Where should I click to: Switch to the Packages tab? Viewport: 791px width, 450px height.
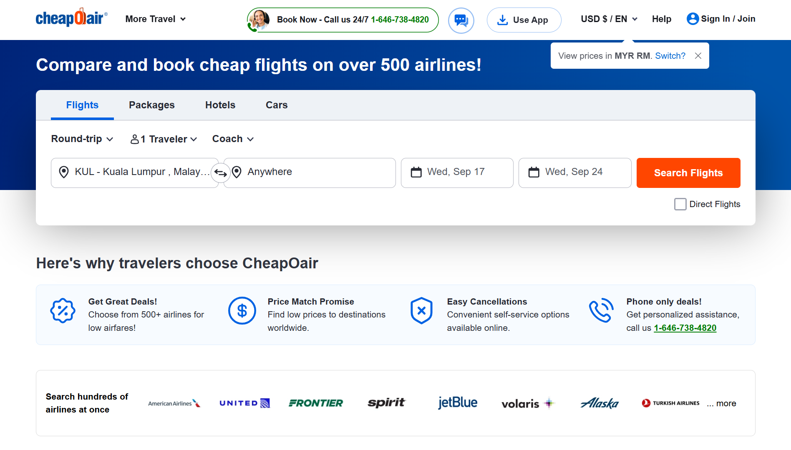(151, 105)
